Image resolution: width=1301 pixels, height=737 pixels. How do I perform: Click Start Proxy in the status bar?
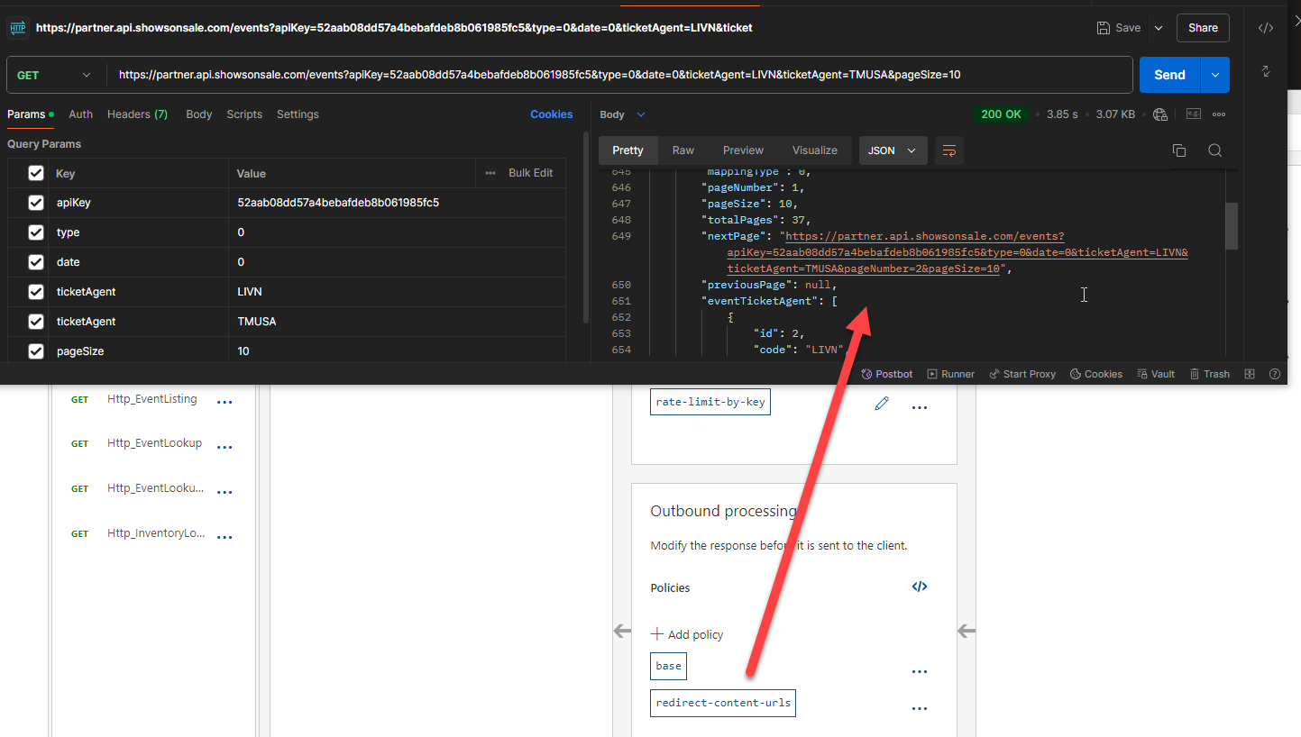pos(1022,374)
